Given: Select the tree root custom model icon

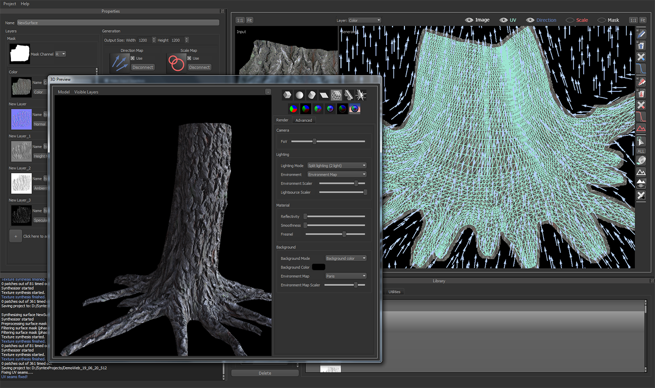Looking at the screenshot, I should tap(361, 95).
